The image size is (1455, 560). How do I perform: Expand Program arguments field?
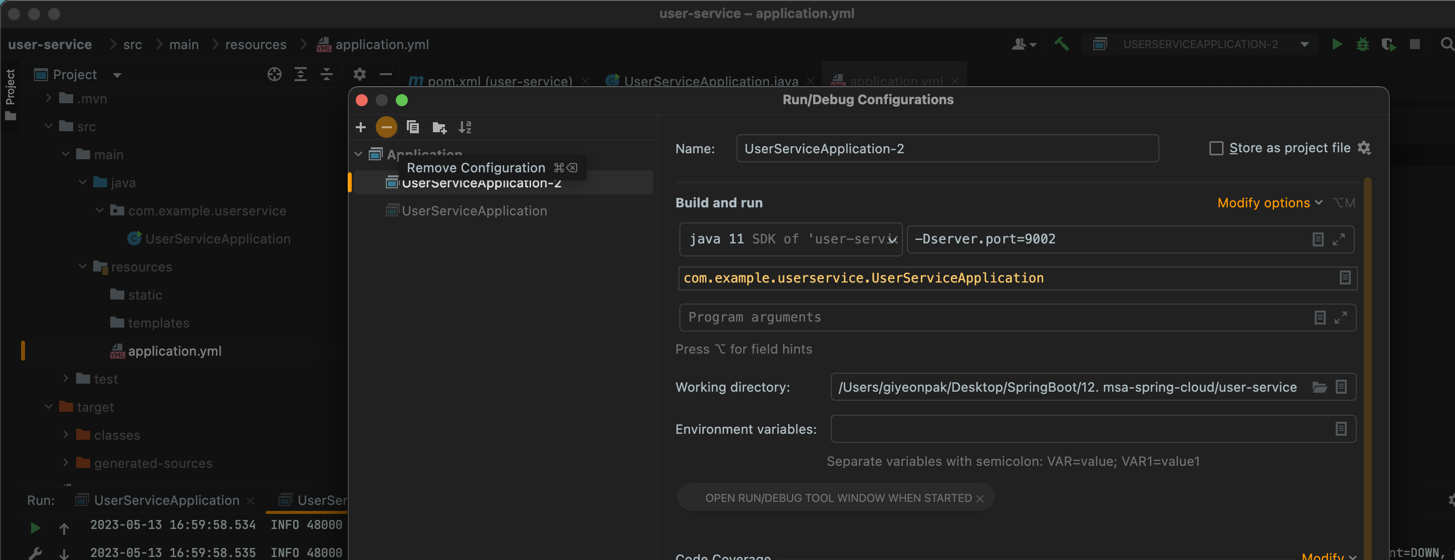(1340, 317)
